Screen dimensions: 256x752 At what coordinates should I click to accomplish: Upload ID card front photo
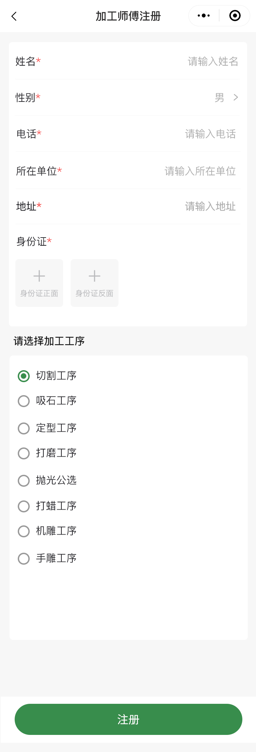39,283
